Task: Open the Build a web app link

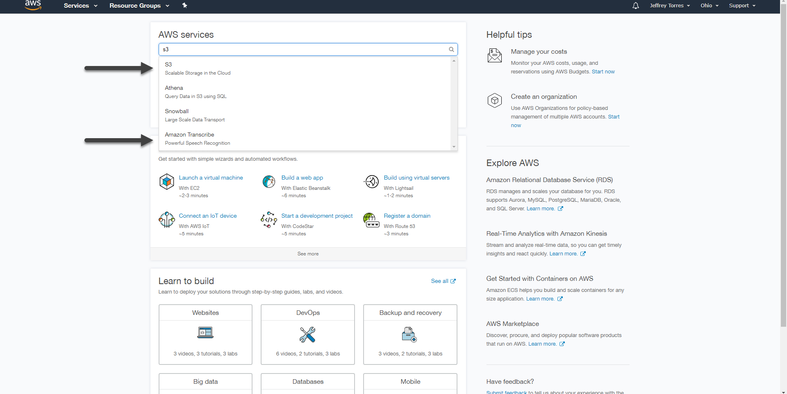Action: pyautogui.click(x=302, y=178)
